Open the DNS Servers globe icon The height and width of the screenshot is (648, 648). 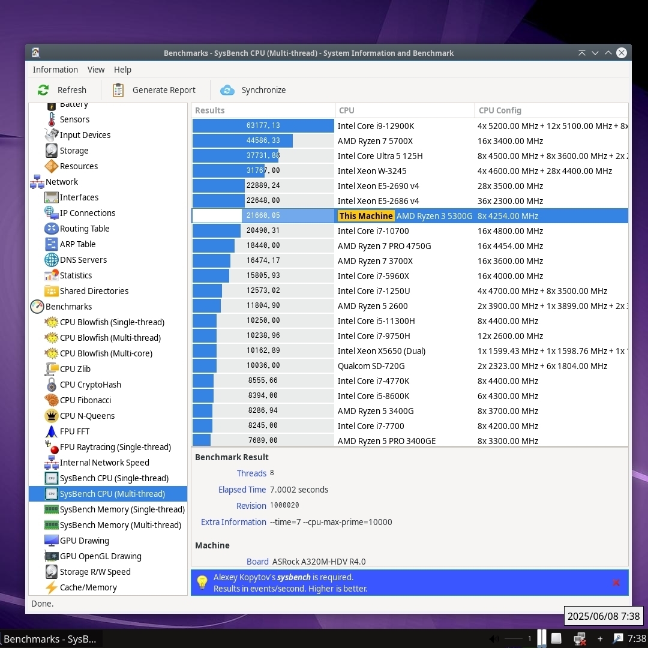click(x=51, y=260)
